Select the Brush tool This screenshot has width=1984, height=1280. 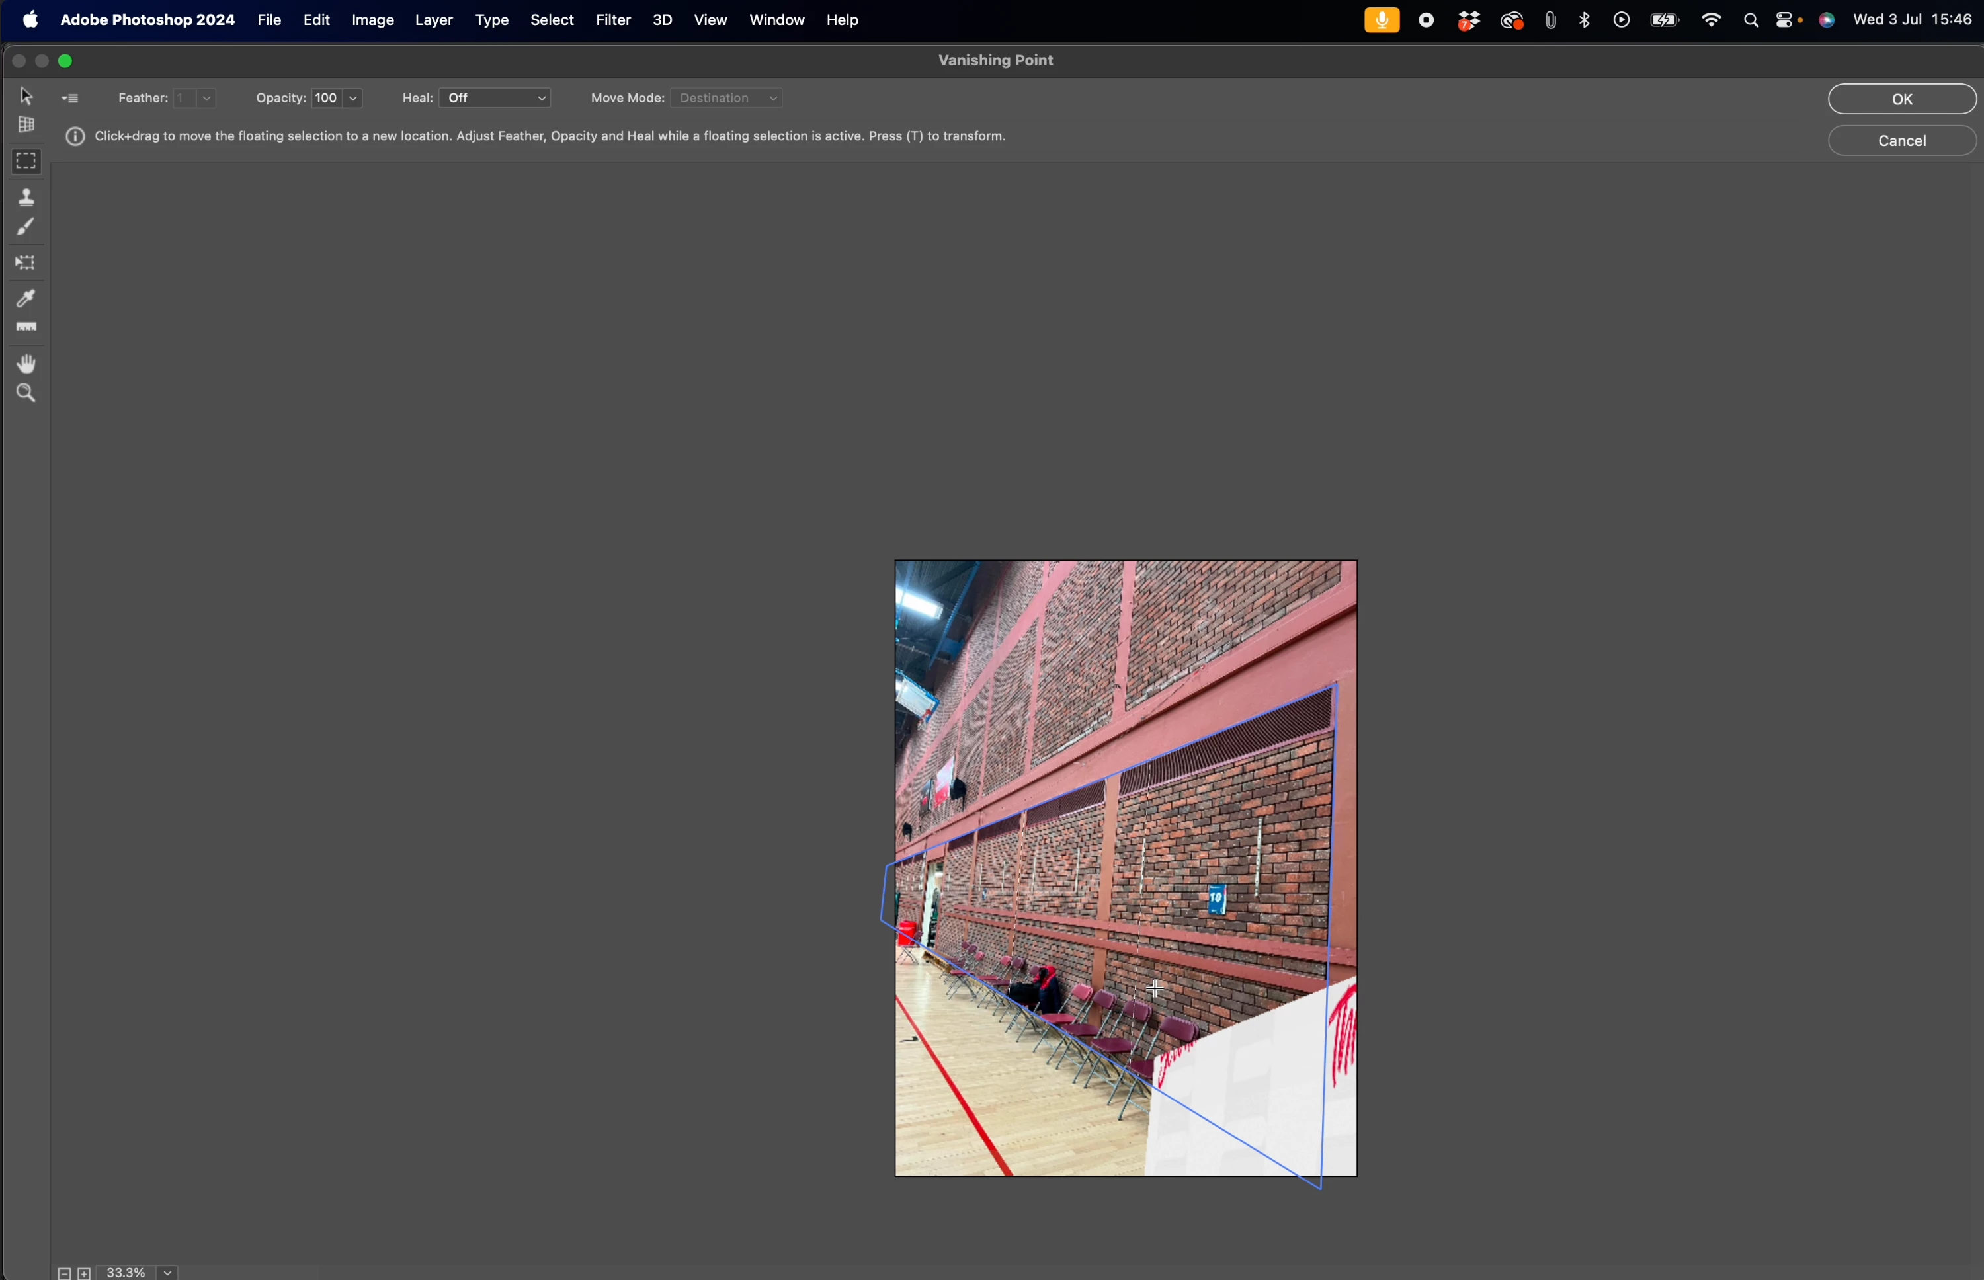pos(26,227)
